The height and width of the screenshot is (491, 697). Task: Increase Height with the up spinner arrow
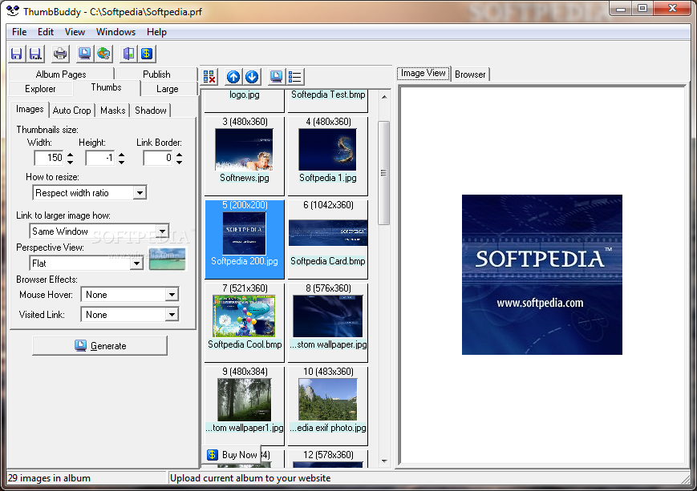click(121, 154)
